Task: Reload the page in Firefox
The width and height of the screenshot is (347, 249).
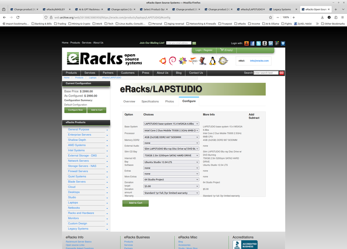Action: [x=18, y=17]
